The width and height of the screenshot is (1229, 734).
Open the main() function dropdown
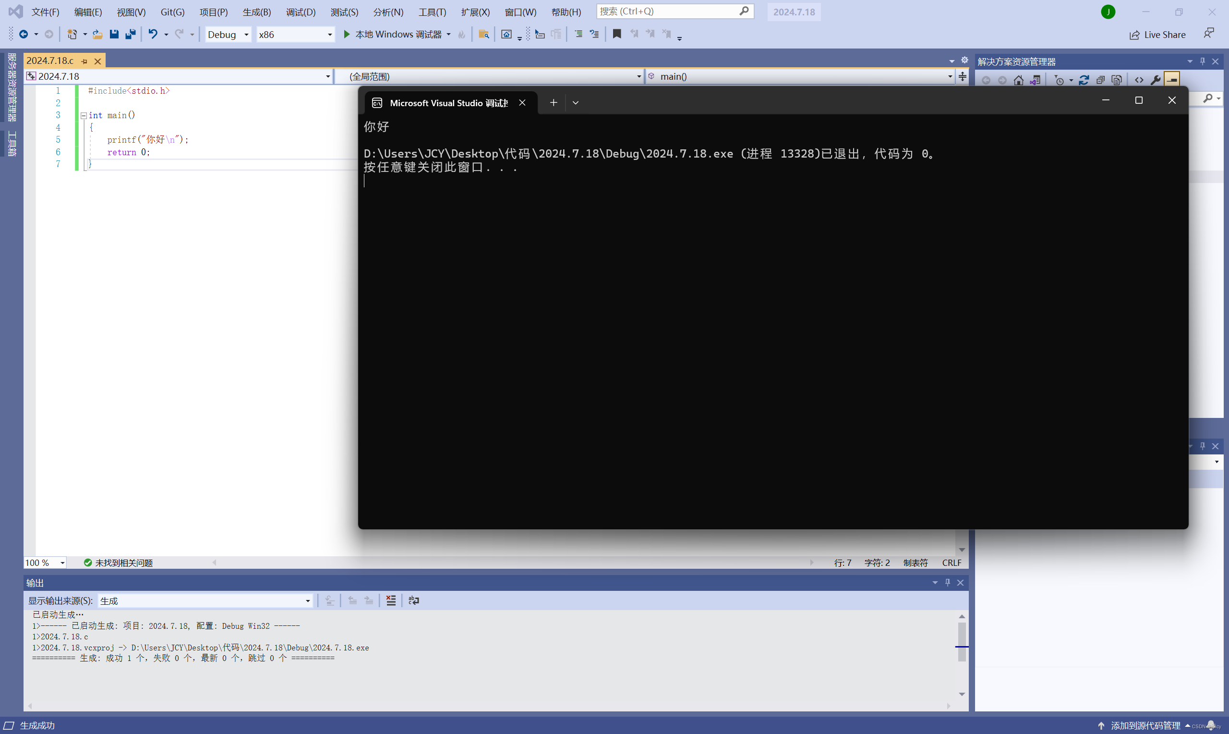[x=800, y=76]
